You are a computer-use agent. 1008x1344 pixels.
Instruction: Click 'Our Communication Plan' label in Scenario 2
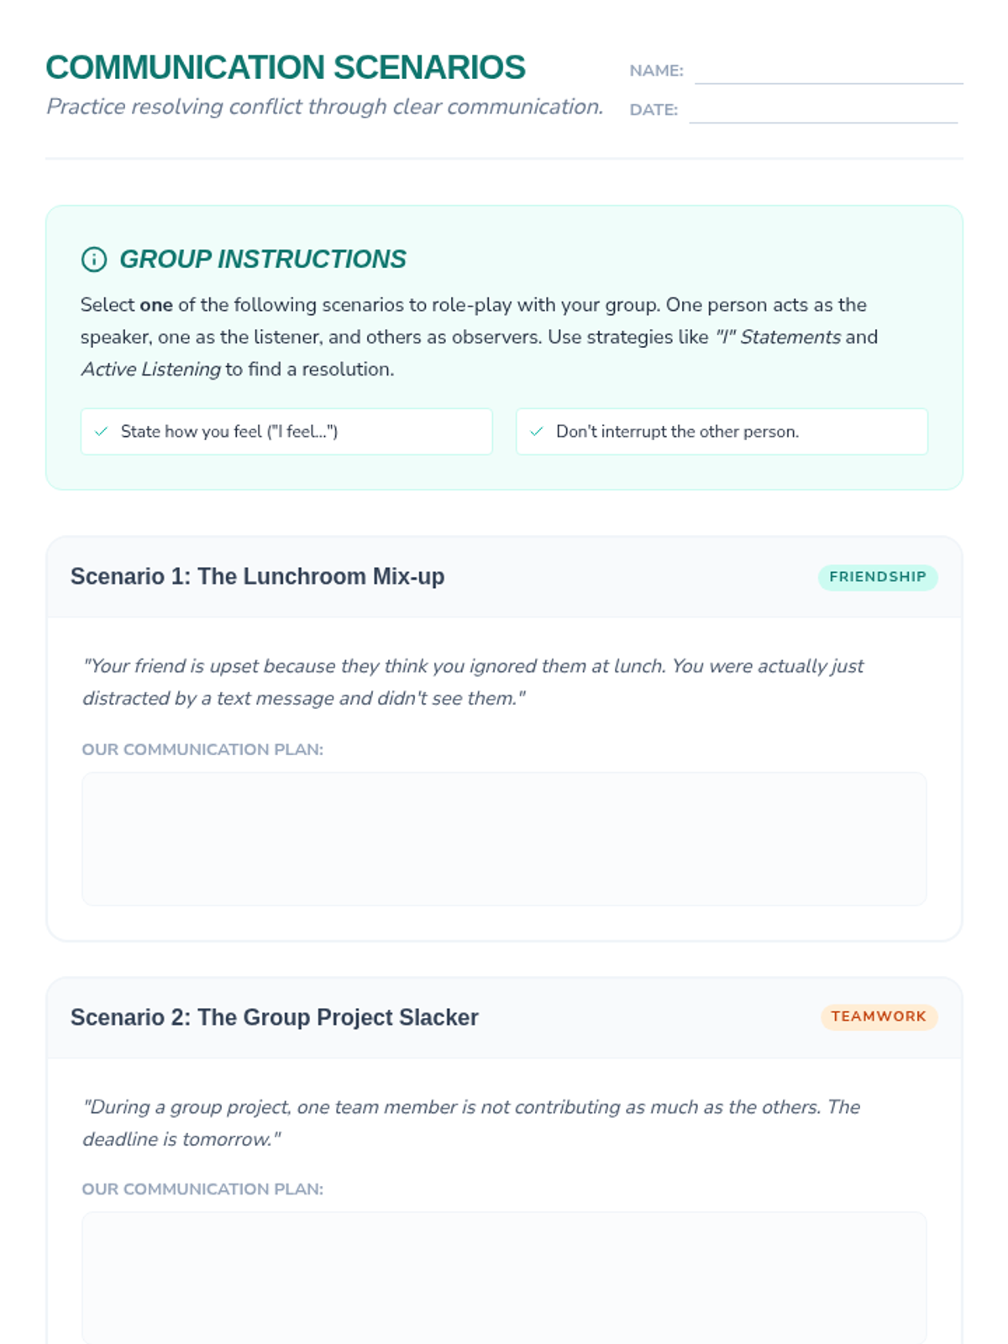tap(202, 1189)
